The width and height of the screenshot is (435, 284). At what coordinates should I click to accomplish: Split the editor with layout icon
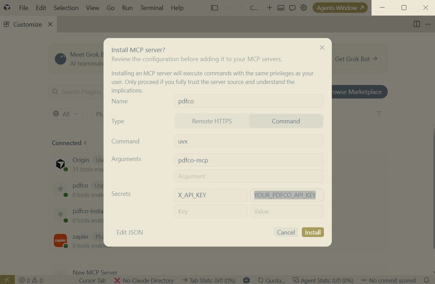[417, 24]
